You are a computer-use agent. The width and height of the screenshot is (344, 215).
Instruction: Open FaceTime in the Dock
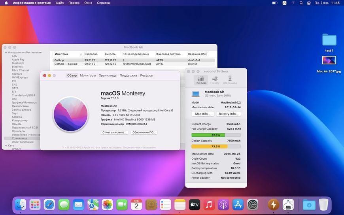pos(122,205)
